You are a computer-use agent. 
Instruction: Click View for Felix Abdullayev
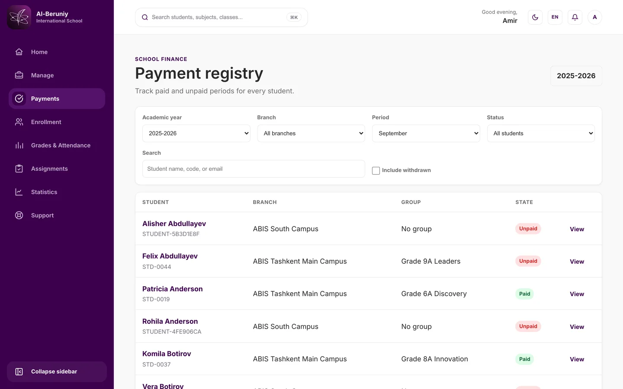pyautogui.click(x=577, y=261)
